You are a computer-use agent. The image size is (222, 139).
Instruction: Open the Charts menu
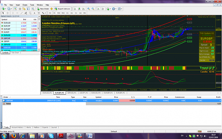25,5
